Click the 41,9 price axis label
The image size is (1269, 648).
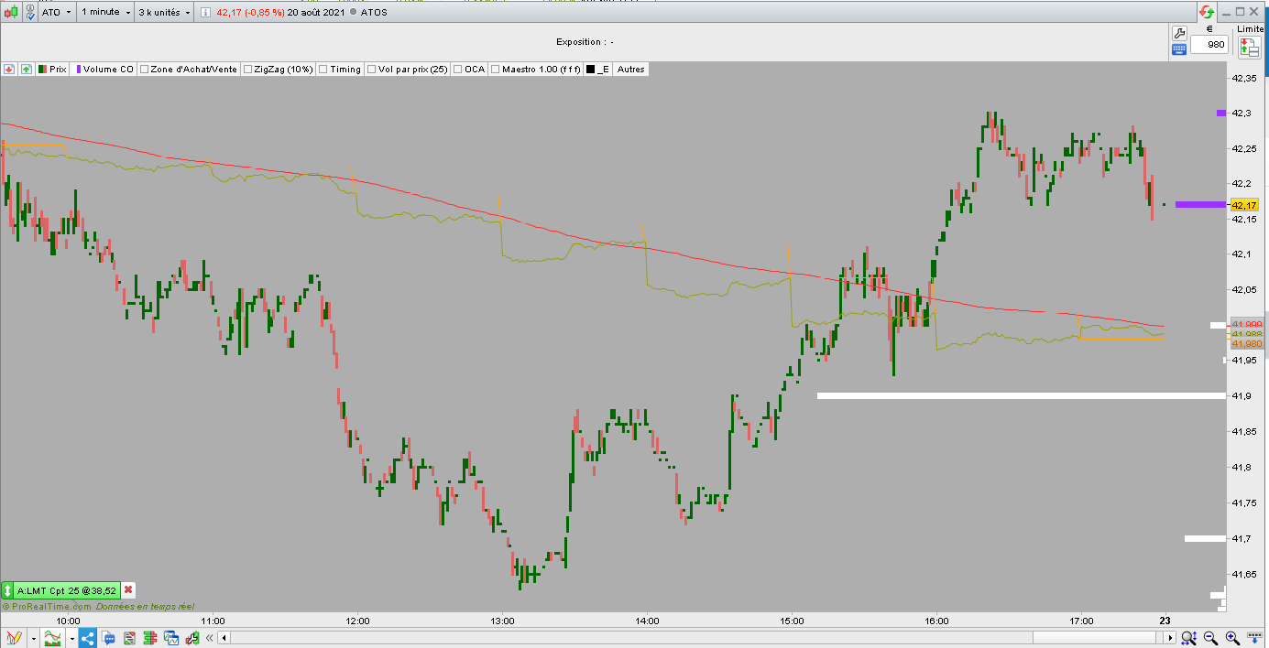[1242, 396]
